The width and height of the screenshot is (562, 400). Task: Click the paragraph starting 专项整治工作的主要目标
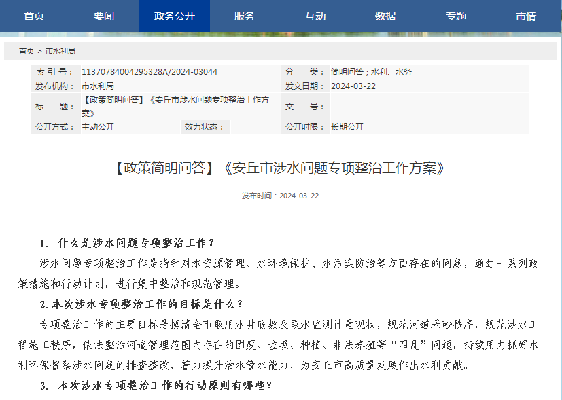tap(279, 345)
